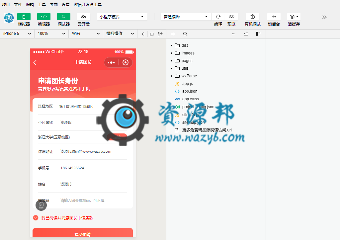Click the simulator dock side icon
This screenshot has height=240, width=340.
160,34
